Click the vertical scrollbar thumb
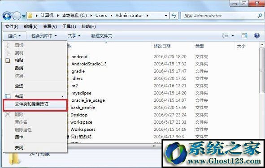 click(262, 70)
